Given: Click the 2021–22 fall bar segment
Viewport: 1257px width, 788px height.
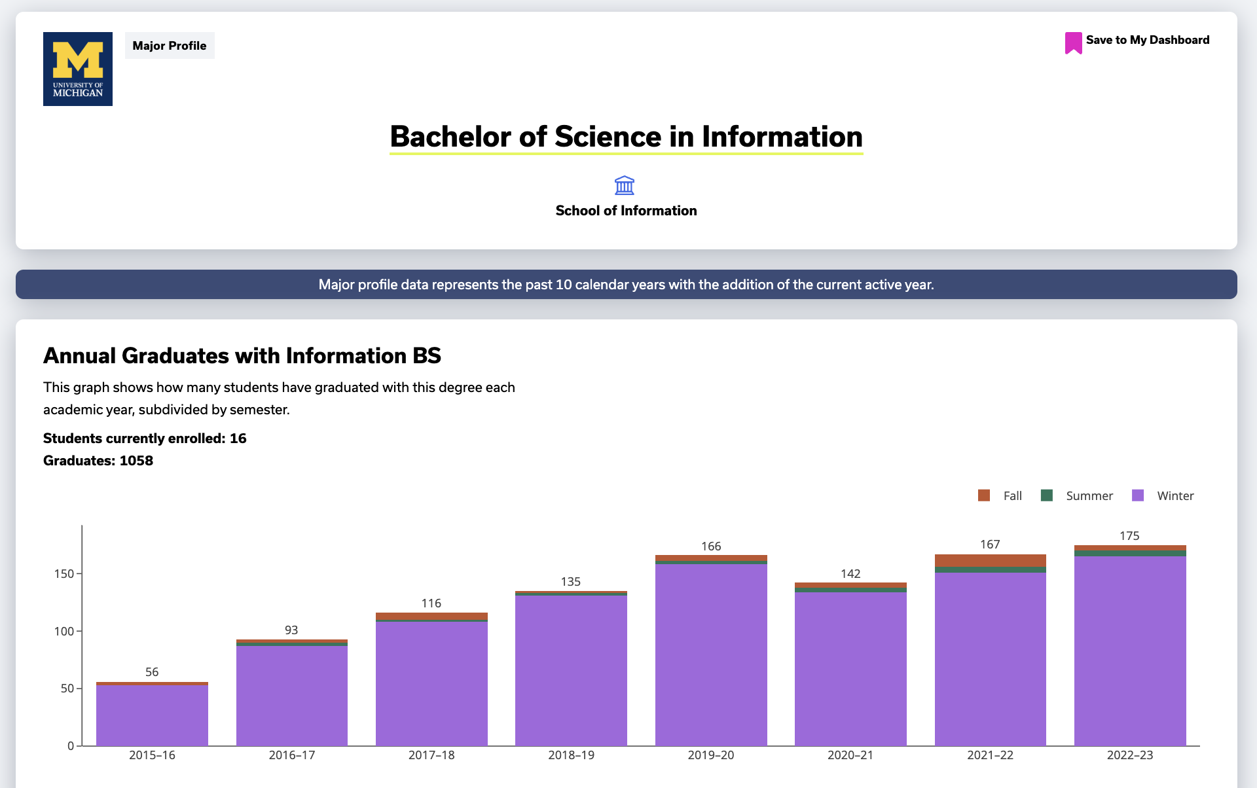Looking at the screenshot, I should click(x=991, y=560).
